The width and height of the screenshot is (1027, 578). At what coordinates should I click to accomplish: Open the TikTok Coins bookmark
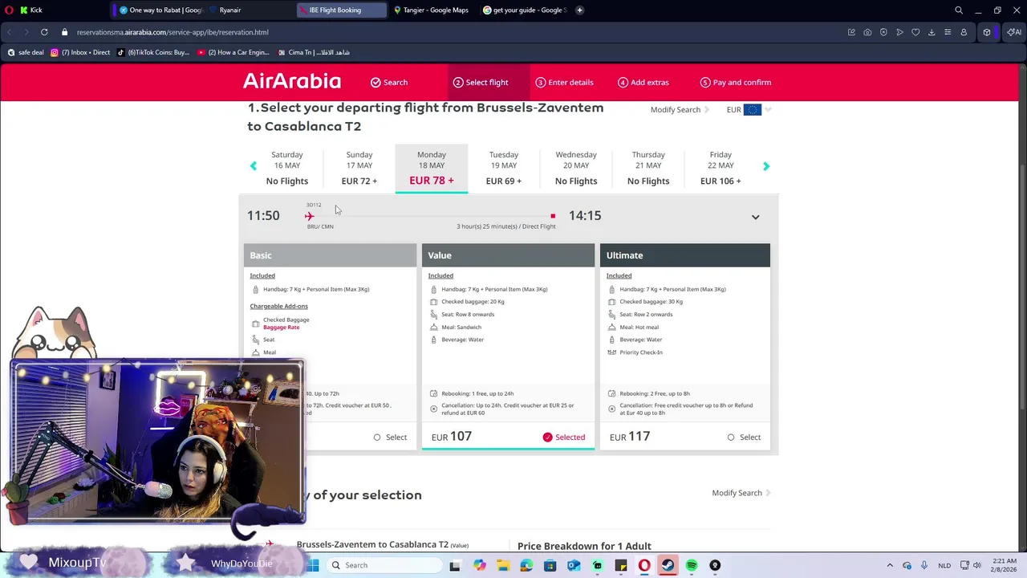[152, 52]
